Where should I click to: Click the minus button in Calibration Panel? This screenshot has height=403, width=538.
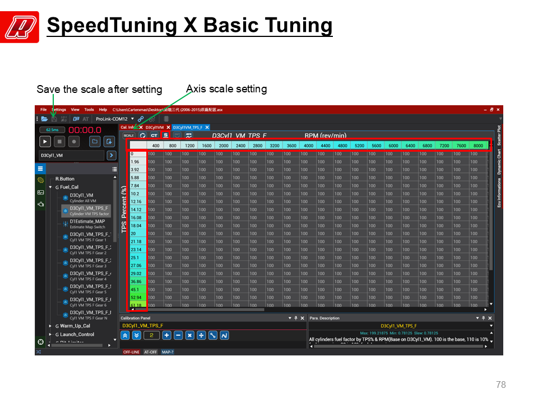[x=178, y=335]
